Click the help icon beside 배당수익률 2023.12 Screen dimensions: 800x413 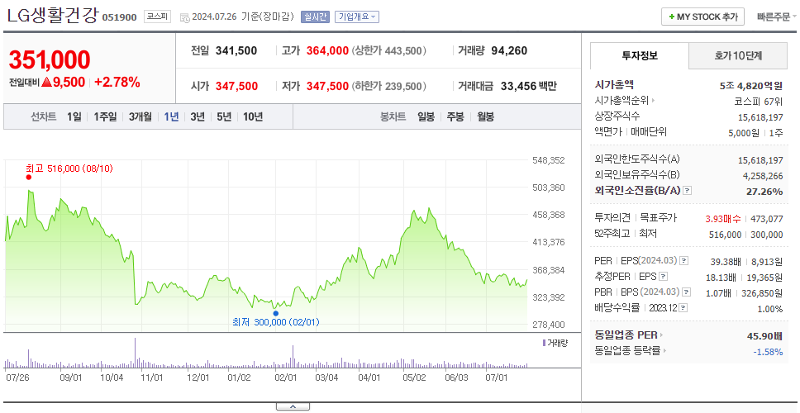[x=683, y=308]
